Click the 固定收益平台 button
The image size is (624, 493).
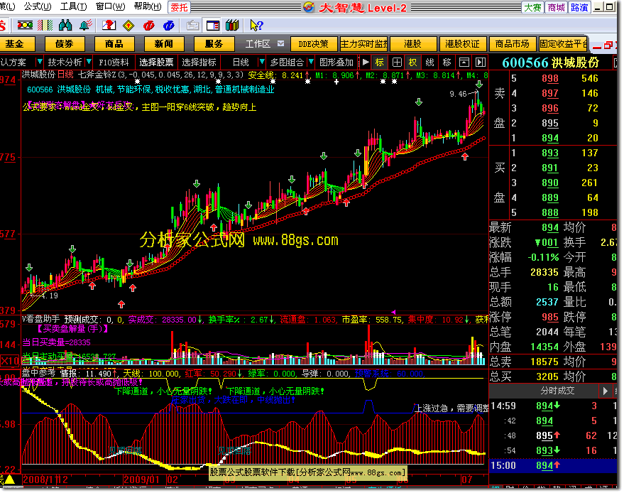(x=563, y=44)
